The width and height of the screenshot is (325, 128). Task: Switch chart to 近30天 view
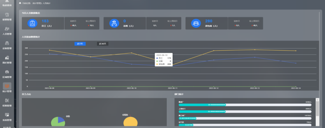103,44
